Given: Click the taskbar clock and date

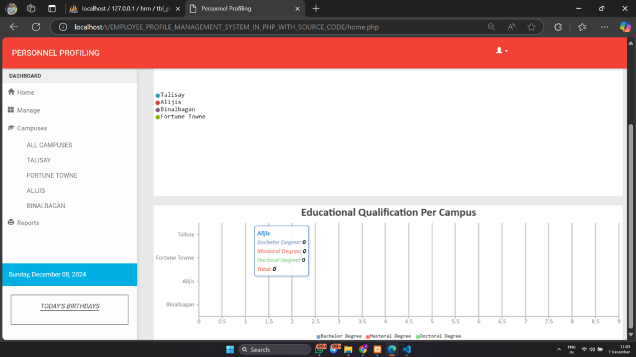Looking at the screenshot, I should 619,350.
